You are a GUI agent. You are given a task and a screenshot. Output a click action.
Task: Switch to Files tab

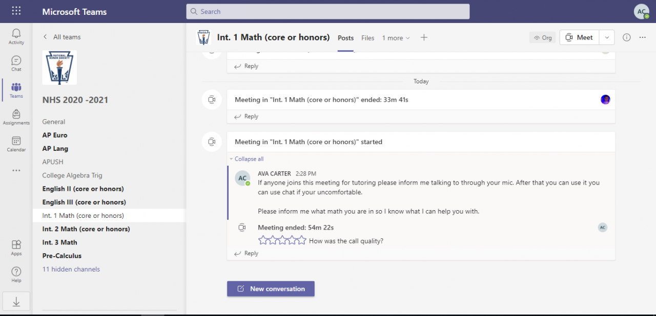[x=368, y=38]
